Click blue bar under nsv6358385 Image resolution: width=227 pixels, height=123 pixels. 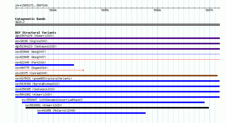(x=117, y=92)
